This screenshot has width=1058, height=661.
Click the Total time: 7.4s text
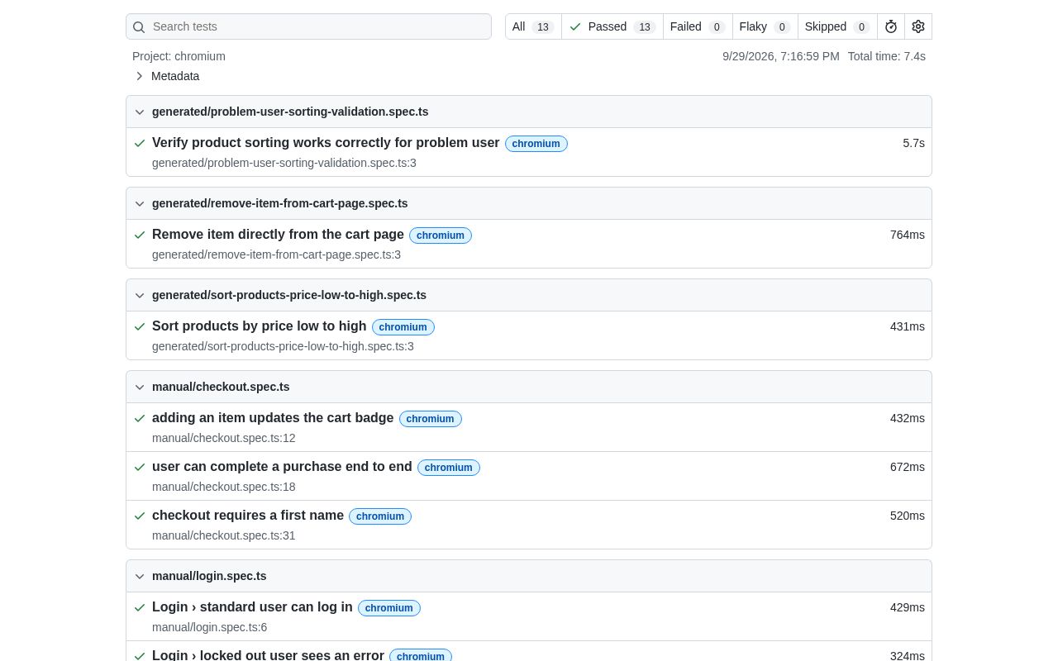(887, 56)
